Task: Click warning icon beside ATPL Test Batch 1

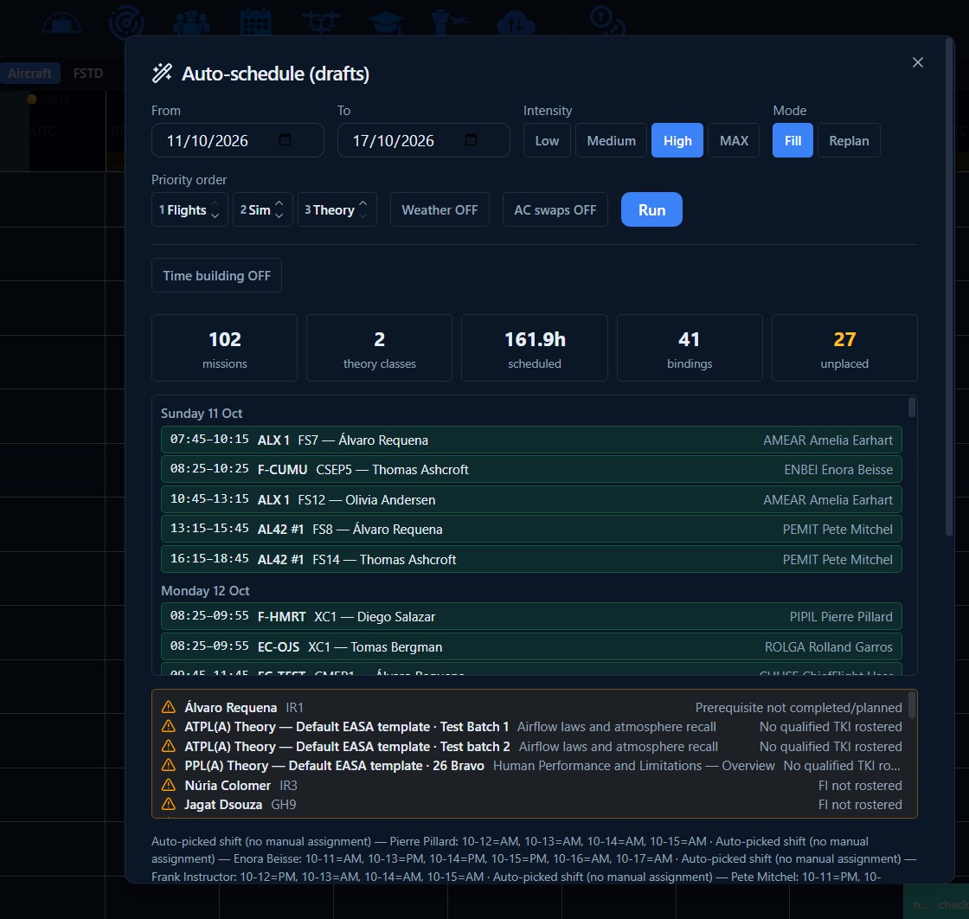Action: [x=168, y=726]
